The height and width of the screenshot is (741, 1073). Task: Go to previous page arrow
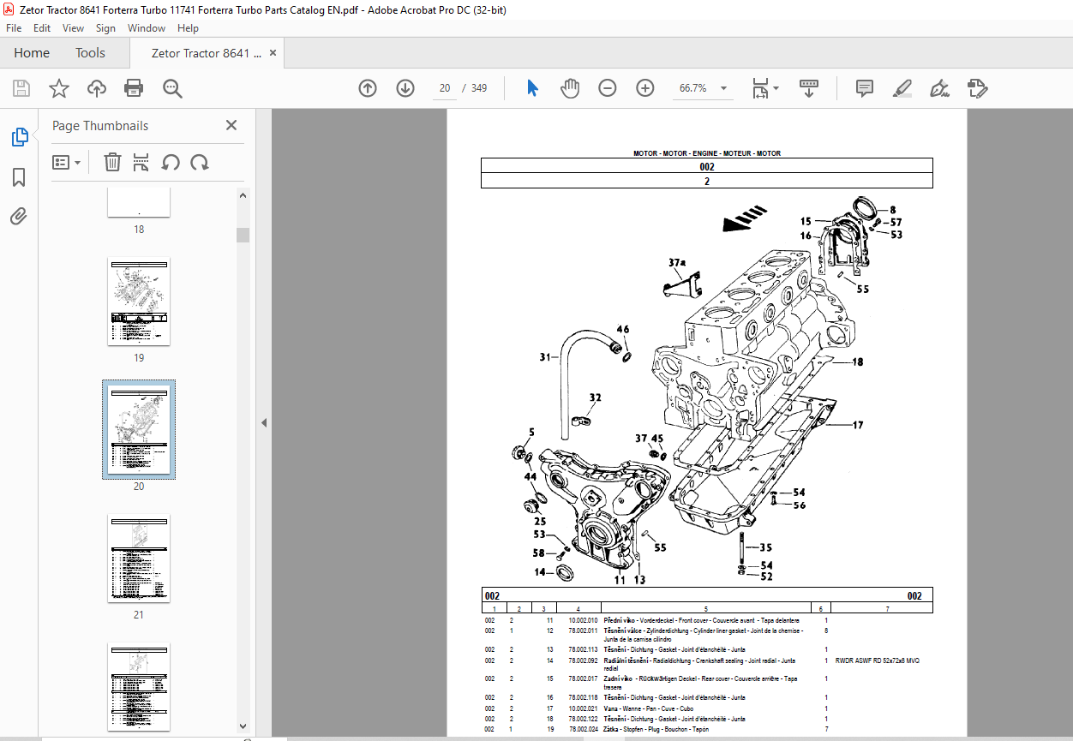(368, 88)
